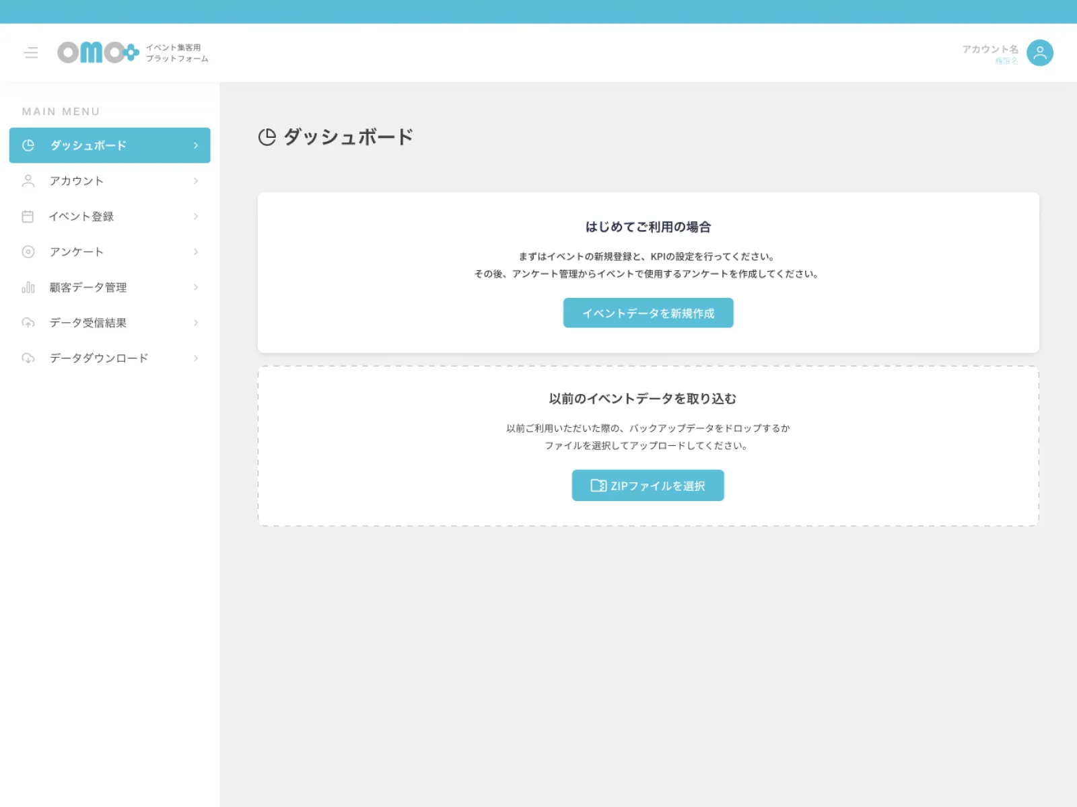
Task: Expand the イベント登録 chevron arrow
Action: click(196, 217)
